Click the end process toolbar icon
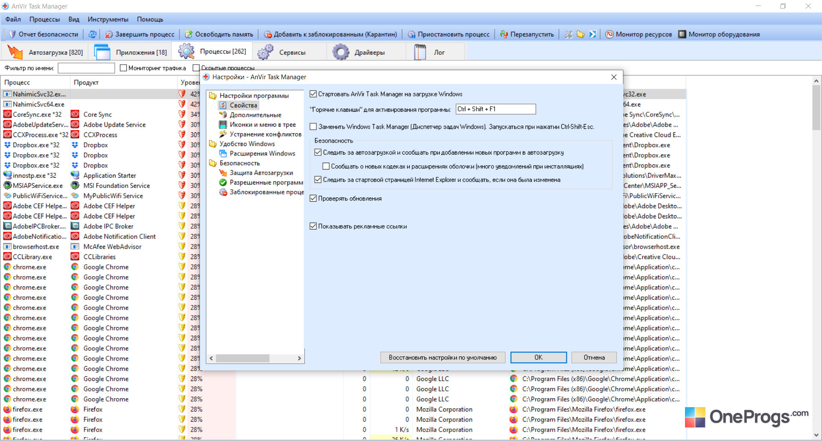This screenshot has height=441, width=822. pos(109,34)
